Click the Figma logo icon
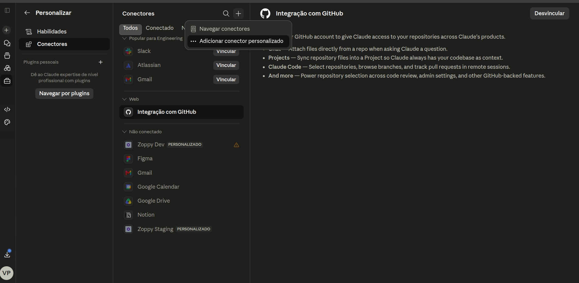Viewport: 579px width, 283px height. point(128,159)
